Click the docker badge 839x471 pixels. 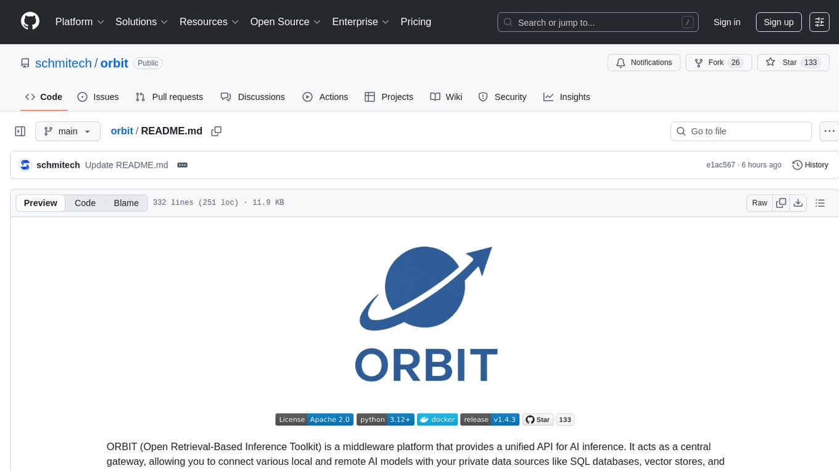click(x=437, y=420)
